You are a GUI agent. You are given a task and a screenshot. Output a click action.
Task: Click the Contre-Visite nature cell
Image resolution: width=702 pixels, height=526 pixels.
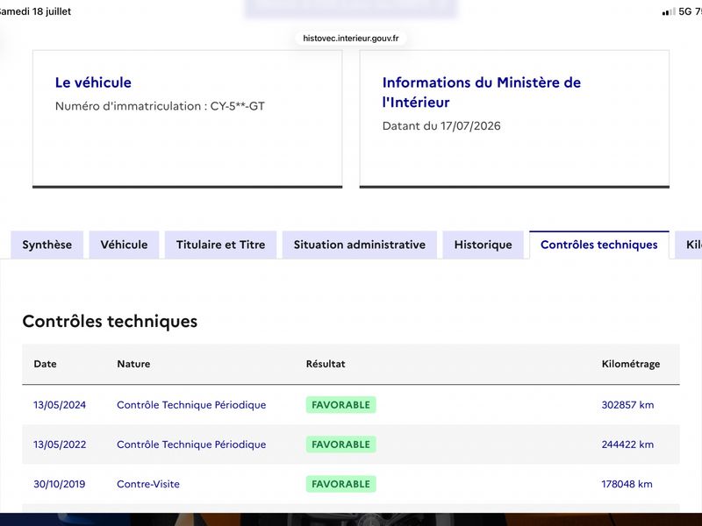point(148,484)
